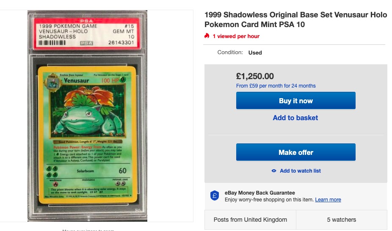
Task: Open the £59 per month financing link
Action: (276, 86)
